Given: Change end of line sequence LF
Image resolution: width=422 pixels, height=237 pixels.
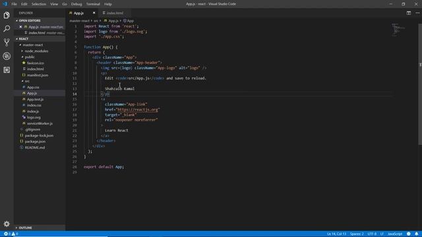Looking at the screenshot, I should pyautogui.click(x=382, y=234).
